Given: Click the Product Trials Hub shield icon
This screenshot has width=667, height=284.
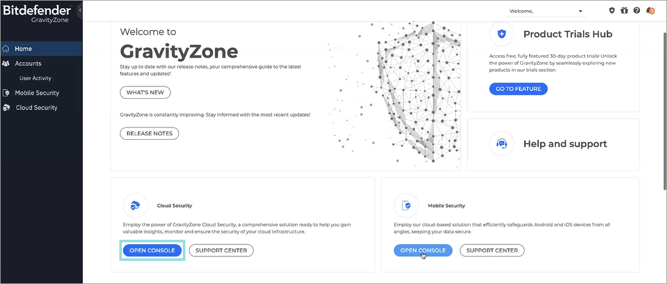Looking at the screenshot, I should (x=502, y=34).
